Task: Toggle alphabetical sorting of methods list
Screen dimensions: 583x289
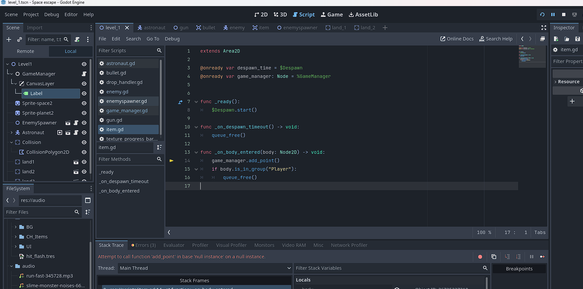Action: click(159, 147)
